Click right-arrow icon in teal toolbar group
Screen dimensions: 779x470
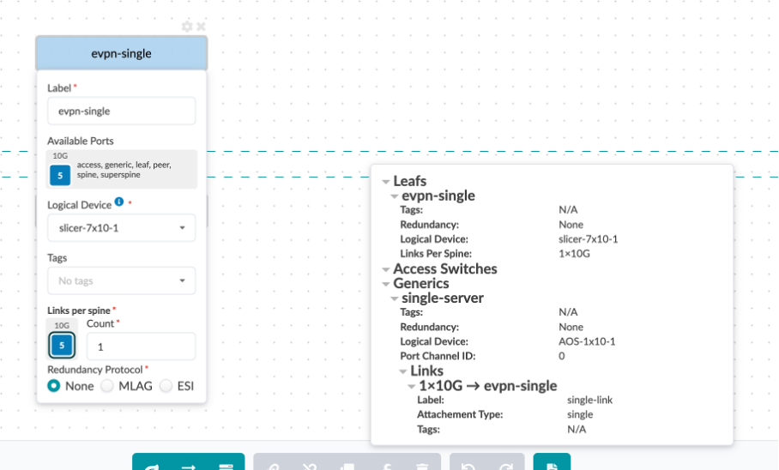(x=188, y=467)
